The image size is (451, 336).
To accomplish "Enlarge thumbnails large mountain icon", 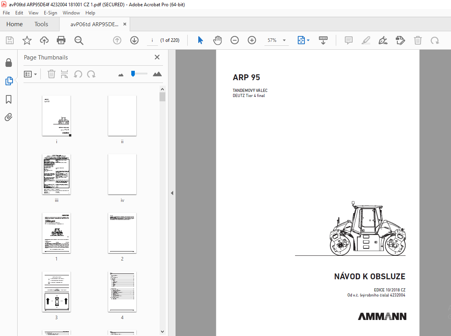I will pyautogui.click(x=157, y=74).
